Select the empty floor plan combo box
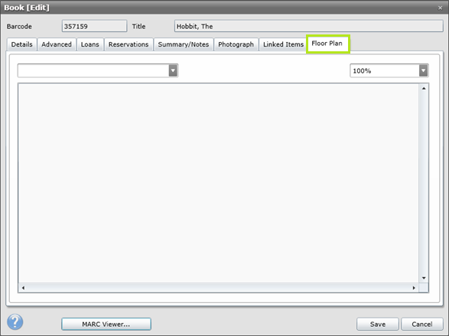The image size is (449, 336). pos(98,70)
